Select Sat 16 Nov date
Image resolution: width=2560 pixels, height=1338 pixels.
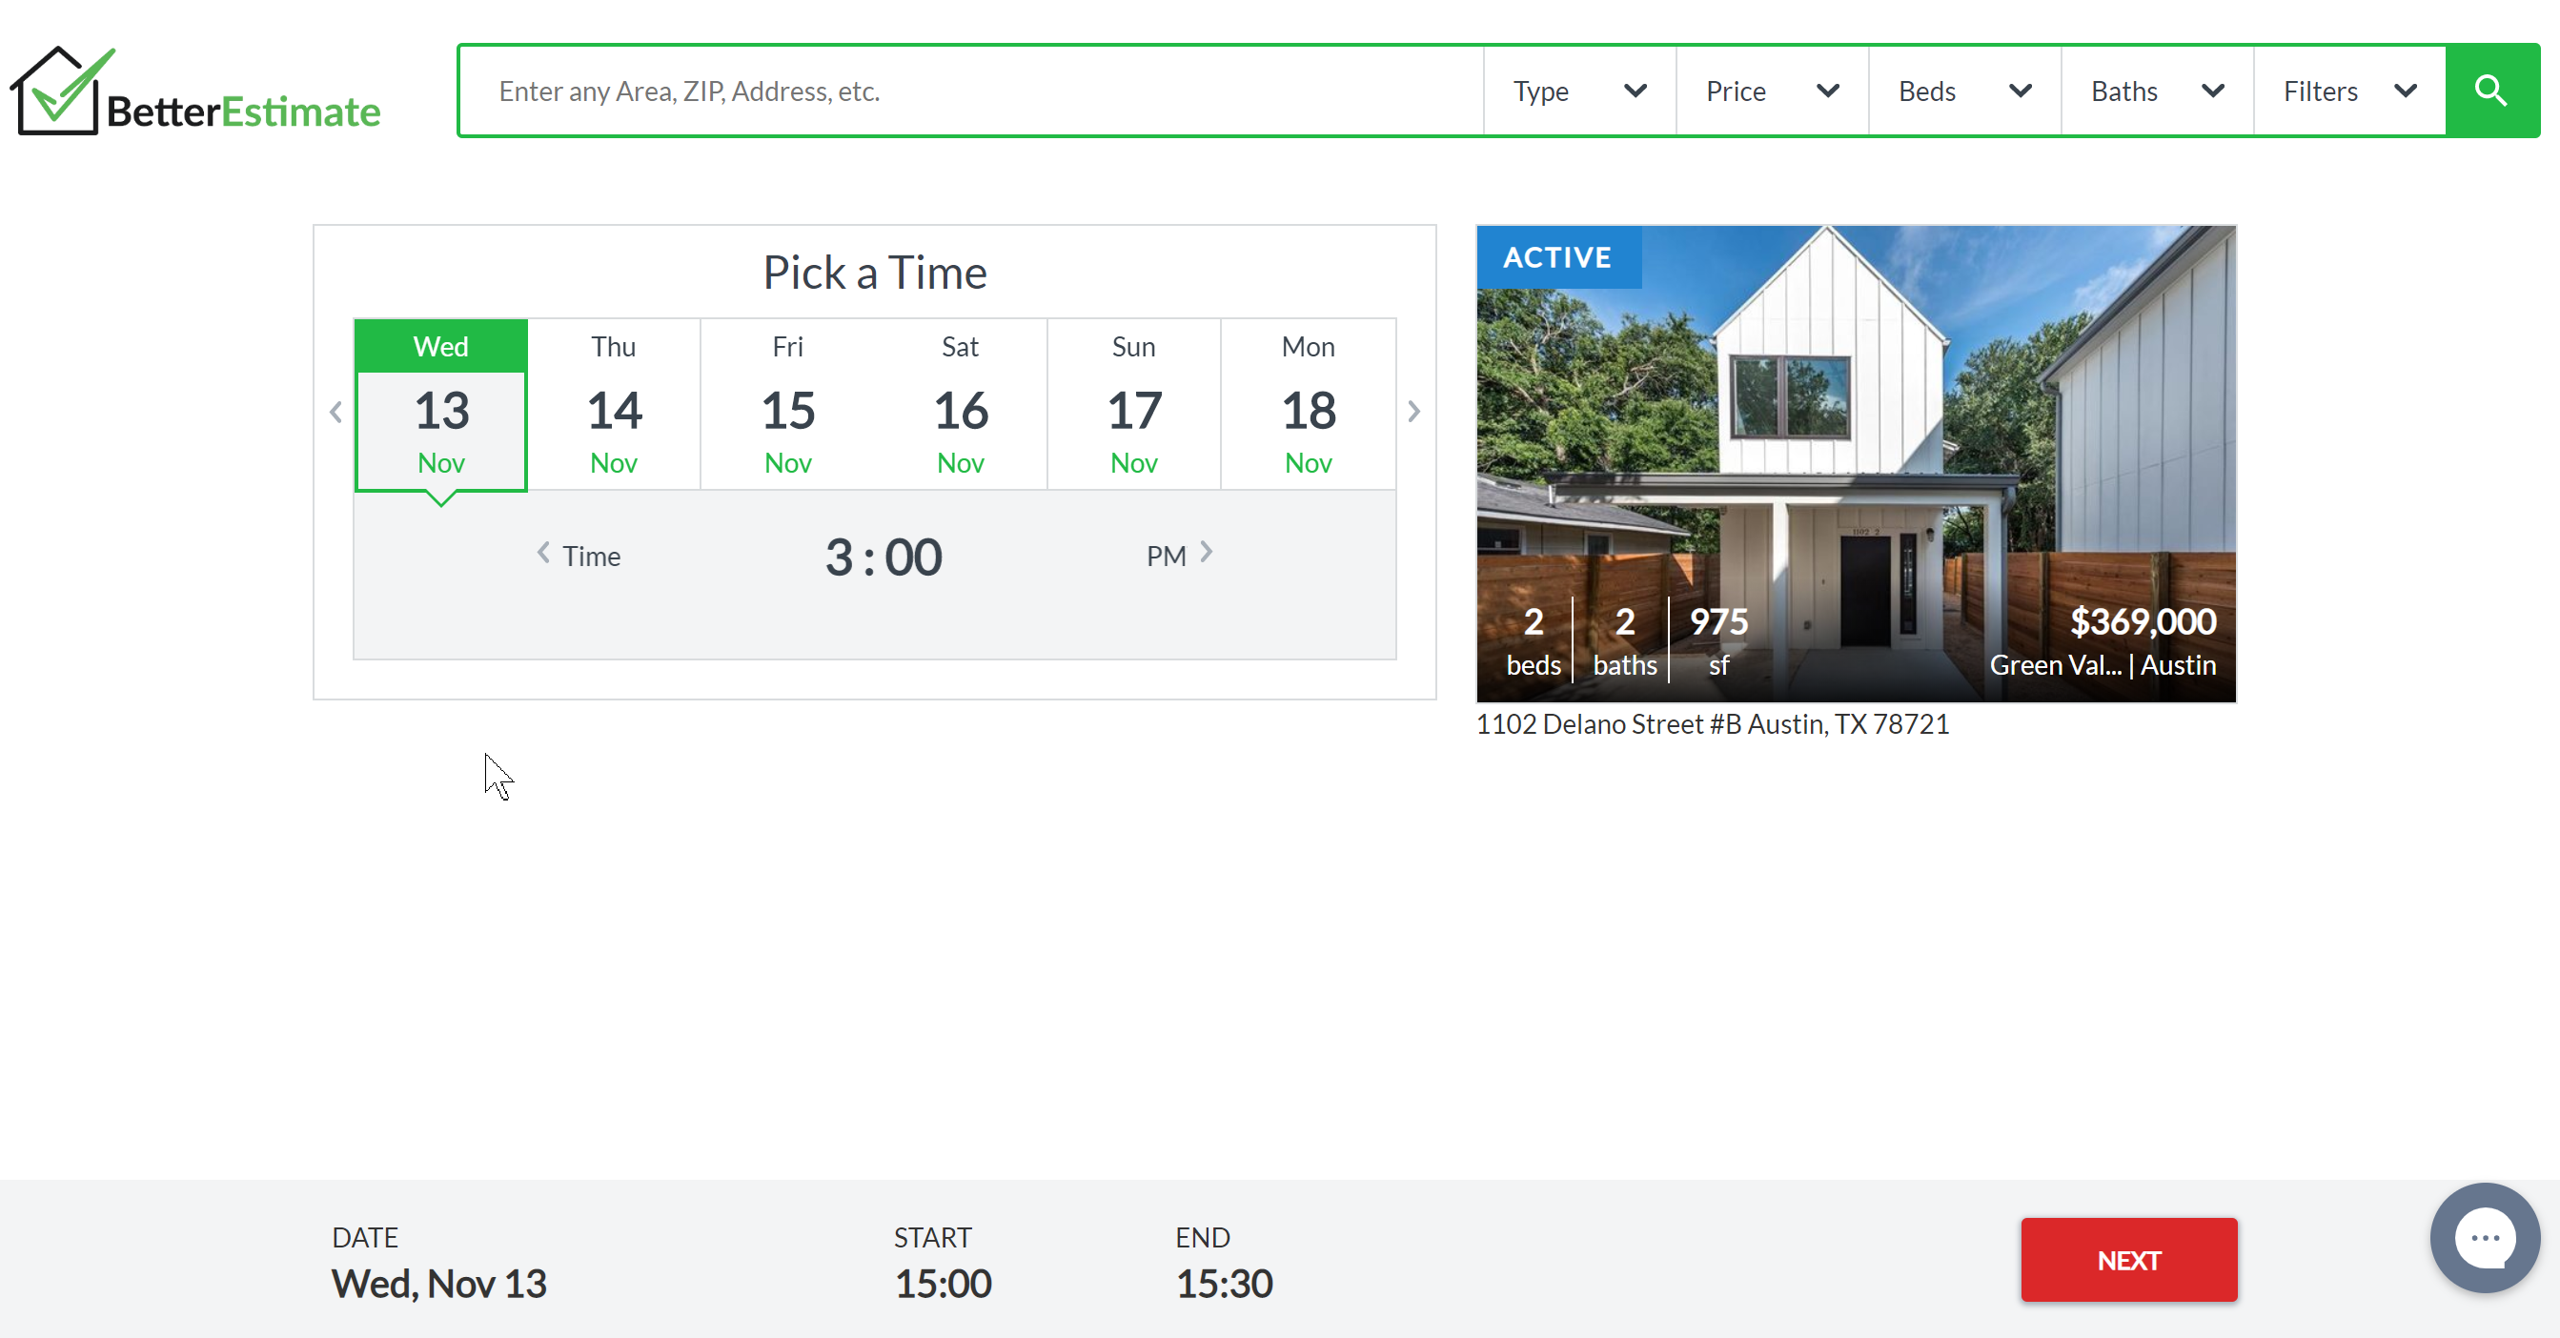click(960, 405)
